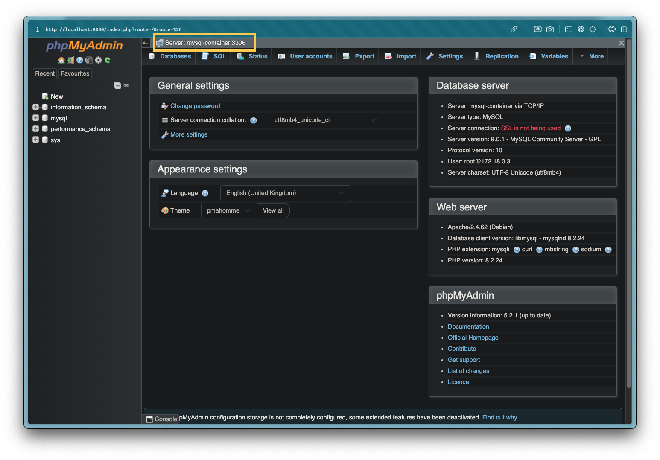660x460 pixels.
Task: Click the phpMyAdmin logo
Action: pyautogui.click(x=85, y=46)
